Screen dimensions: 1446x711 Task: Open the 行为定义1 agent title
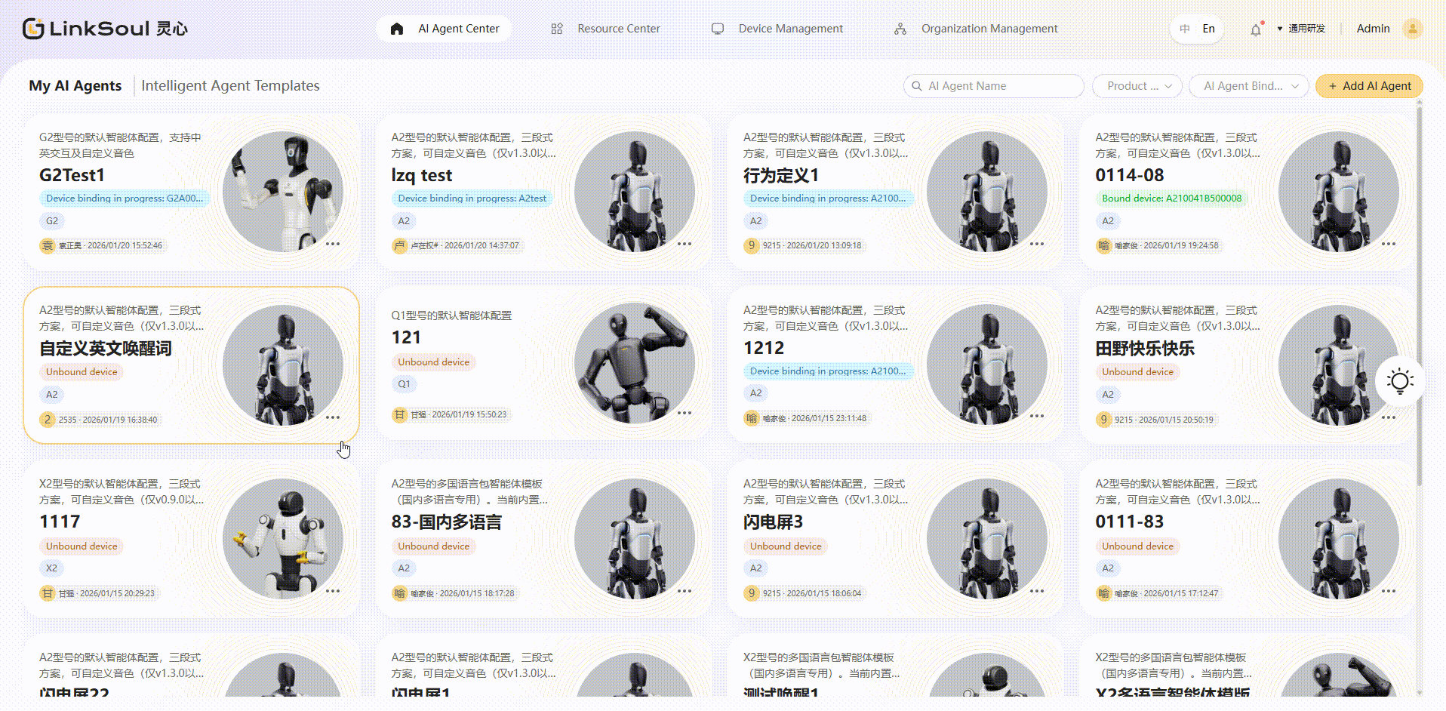(781, 176)
